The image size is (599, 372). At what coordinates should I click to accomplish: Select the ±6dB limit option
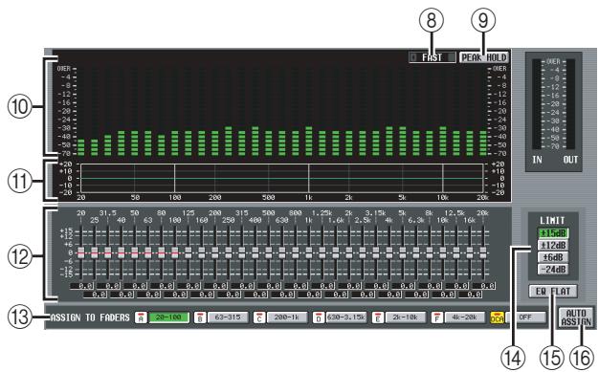[553, 257]
